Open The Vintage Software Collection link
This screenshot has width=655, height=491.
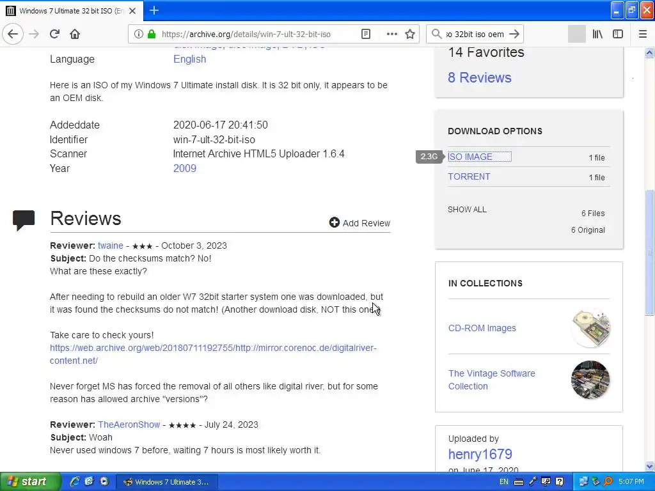click(492, 380)
